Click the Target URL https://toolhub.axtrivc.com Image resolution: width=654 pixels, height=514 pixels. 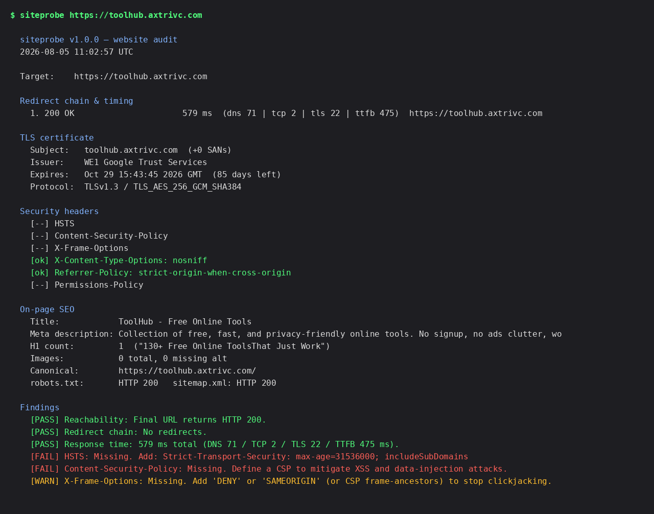(x=141, y=77)
